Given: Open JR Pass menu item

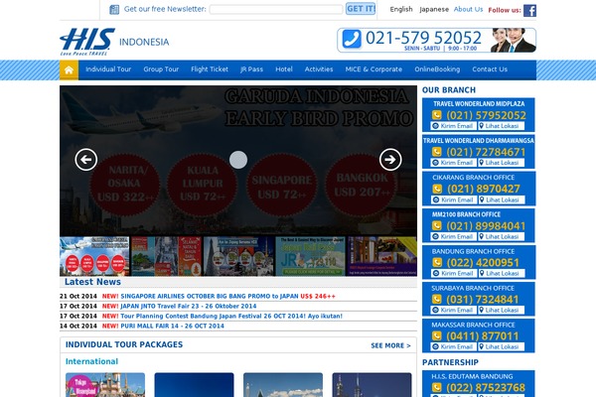Looking at the screenshot, I should tap(251, 69).
